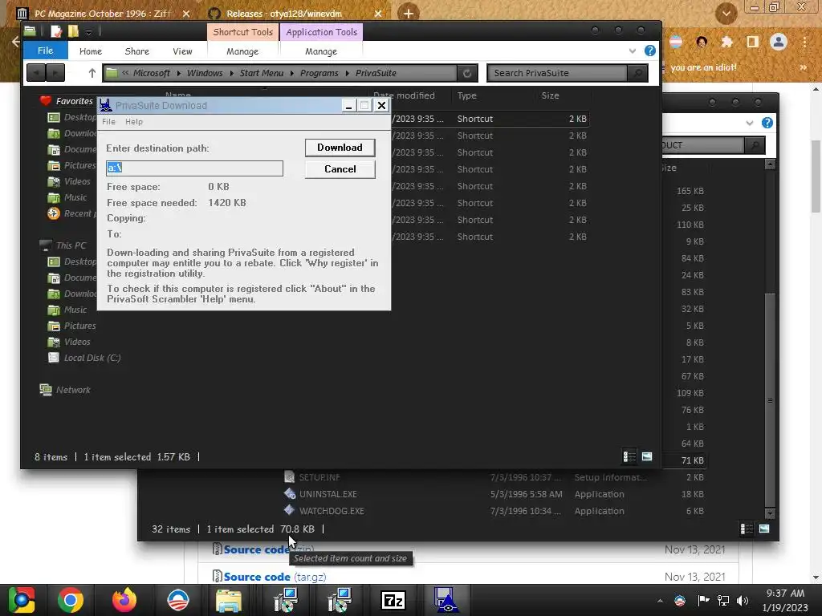Open Help menu in PrivaSuite Download dialog
This screenshot has width=822, height=616.
[134, 122]
